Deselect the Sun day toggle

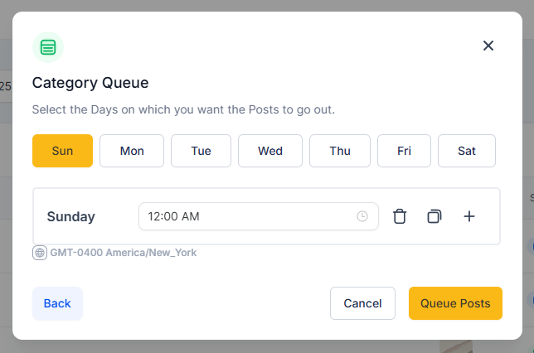coord(63,151)
